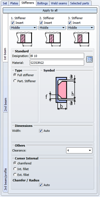Screen dimensions: 100x197
Task: Uncheck Insert for 1. Stiffener
Action: click(x=13, y=23)
